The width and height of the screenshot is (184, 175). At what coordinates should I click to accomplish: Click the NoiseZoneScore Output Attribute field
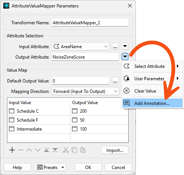[85, 57]
